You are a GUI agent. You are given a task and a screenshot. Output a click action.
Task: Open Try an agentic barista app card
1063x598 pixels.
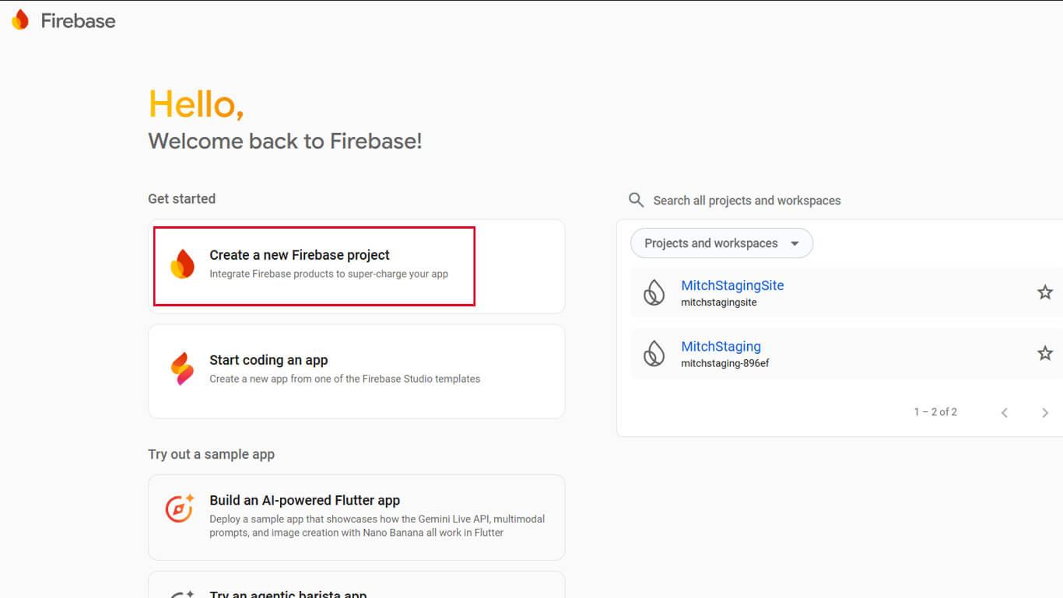(x=356, y=589)
